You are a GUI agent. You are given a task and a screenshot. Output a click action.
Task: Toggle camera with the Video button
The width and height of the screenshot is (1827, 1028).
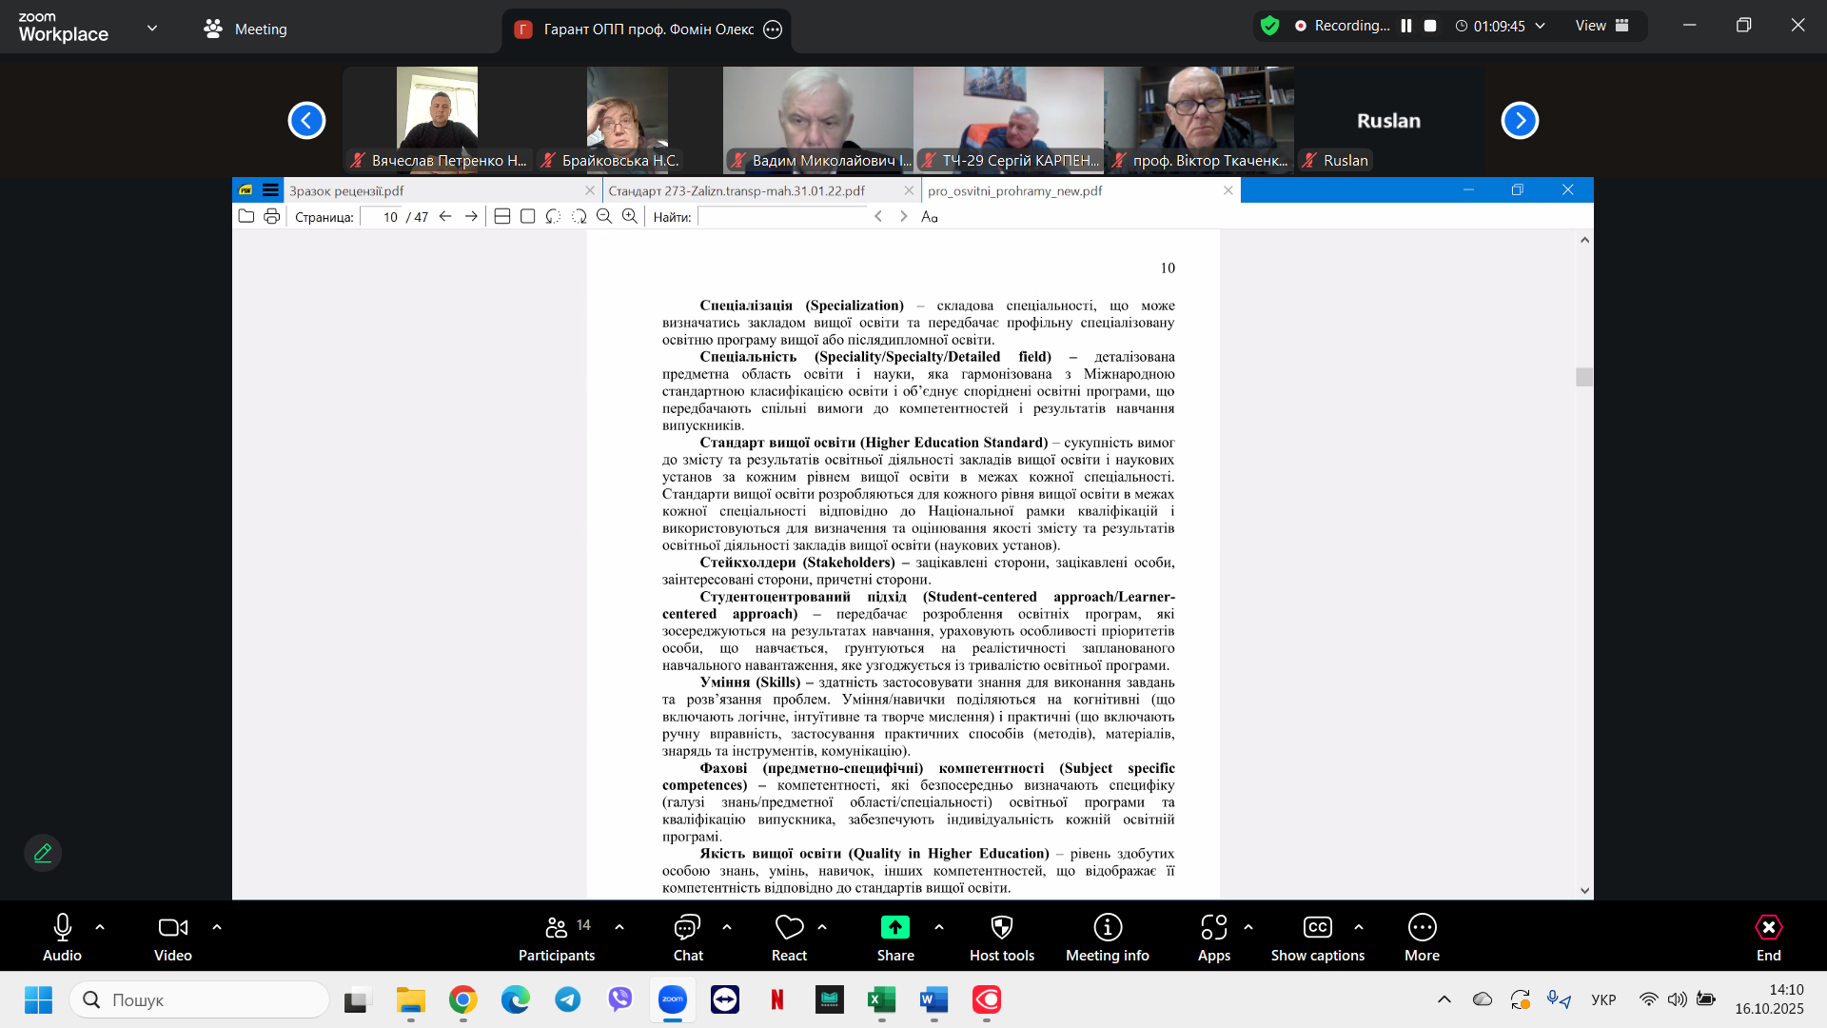click(172, 937)
